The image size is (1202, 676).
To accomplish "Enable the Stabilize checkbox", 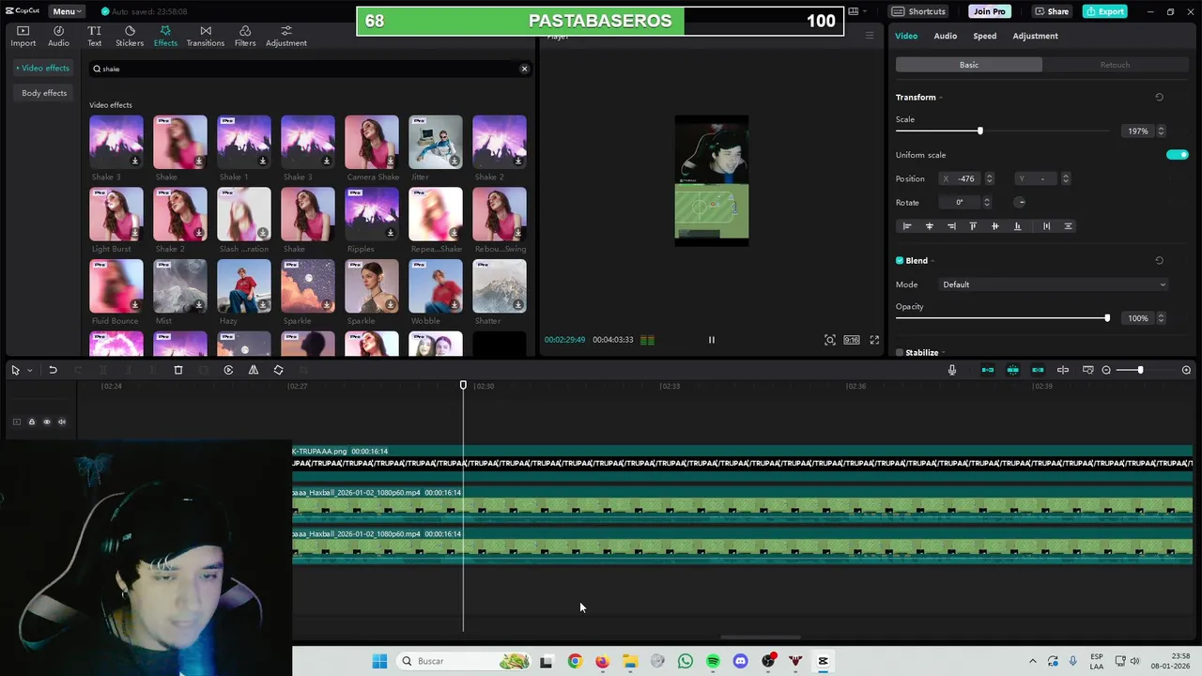I will [900, 353].
